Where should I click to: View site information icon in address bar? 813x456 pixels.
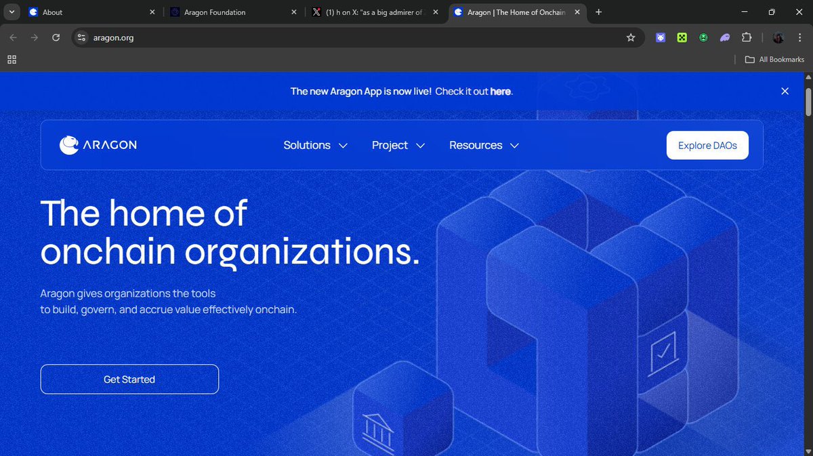(x=81, y=38)
